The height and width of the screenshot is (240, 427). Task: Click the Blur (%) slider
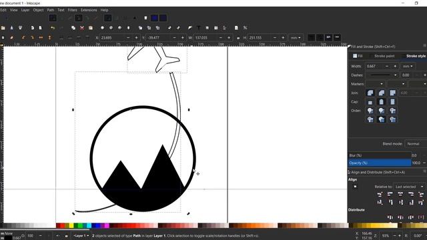[x=380, y=155]
